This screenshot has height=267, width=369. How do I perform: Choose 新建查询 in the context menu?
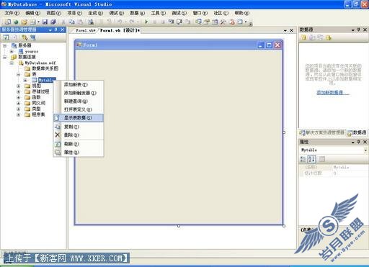(79, 101)
